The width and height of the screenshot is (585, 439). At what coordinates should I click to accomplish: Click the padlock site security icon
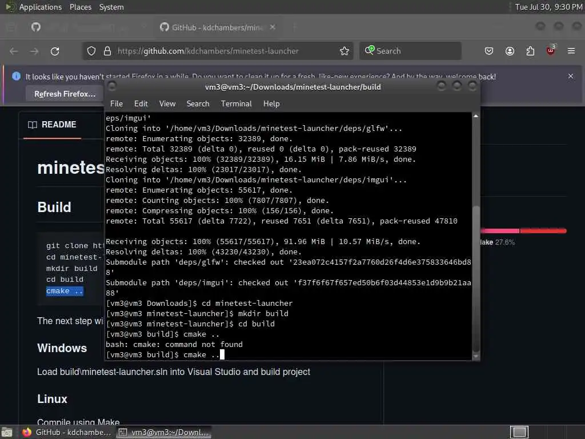pyautogui.click(x=107, y=51)
